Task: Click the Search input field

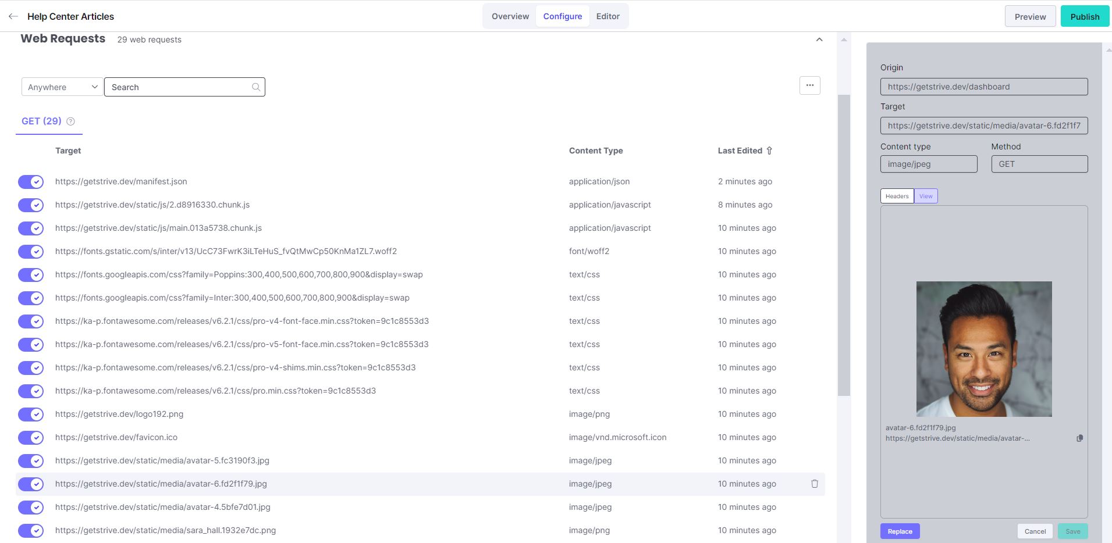Action: tap(184, 87)
